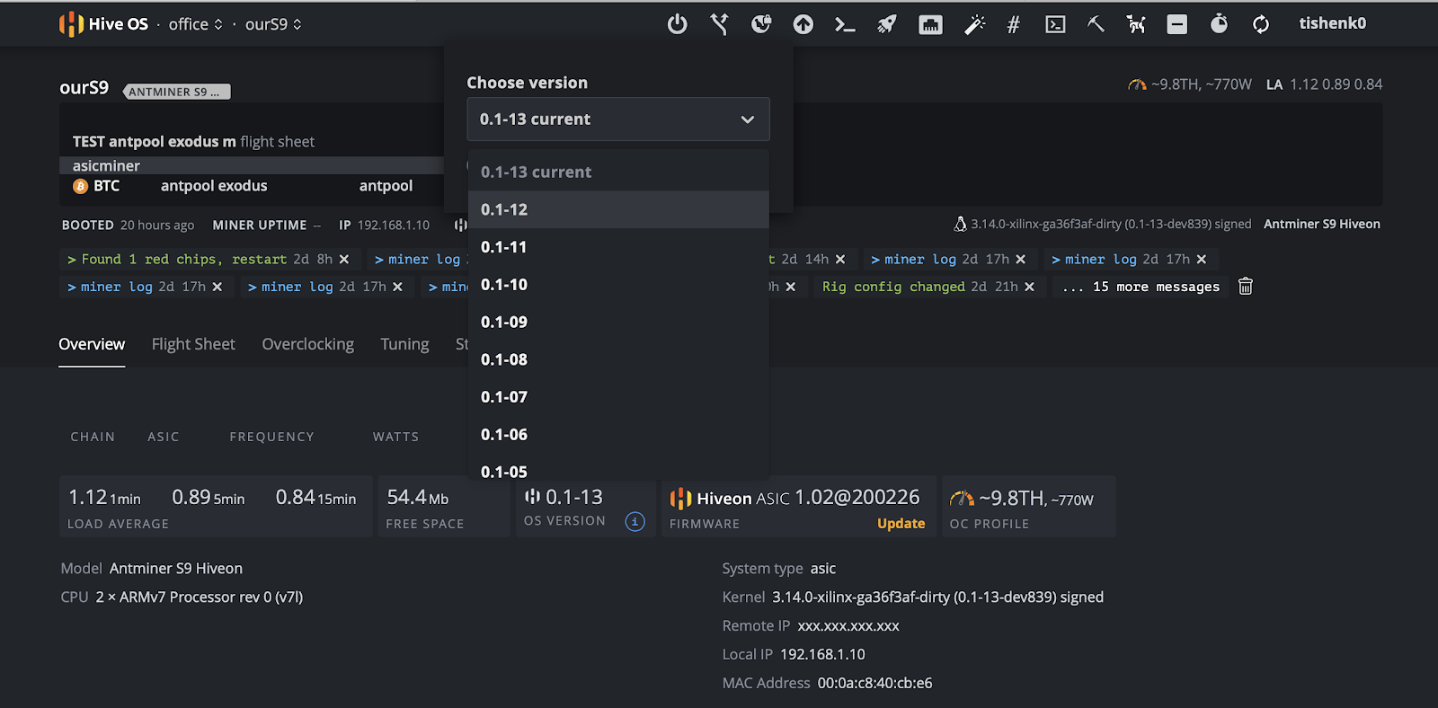Screen dimensions: 1438x708
Task: Dismiss the 'Found 1 red chips' message
Action: coord(344,260)
